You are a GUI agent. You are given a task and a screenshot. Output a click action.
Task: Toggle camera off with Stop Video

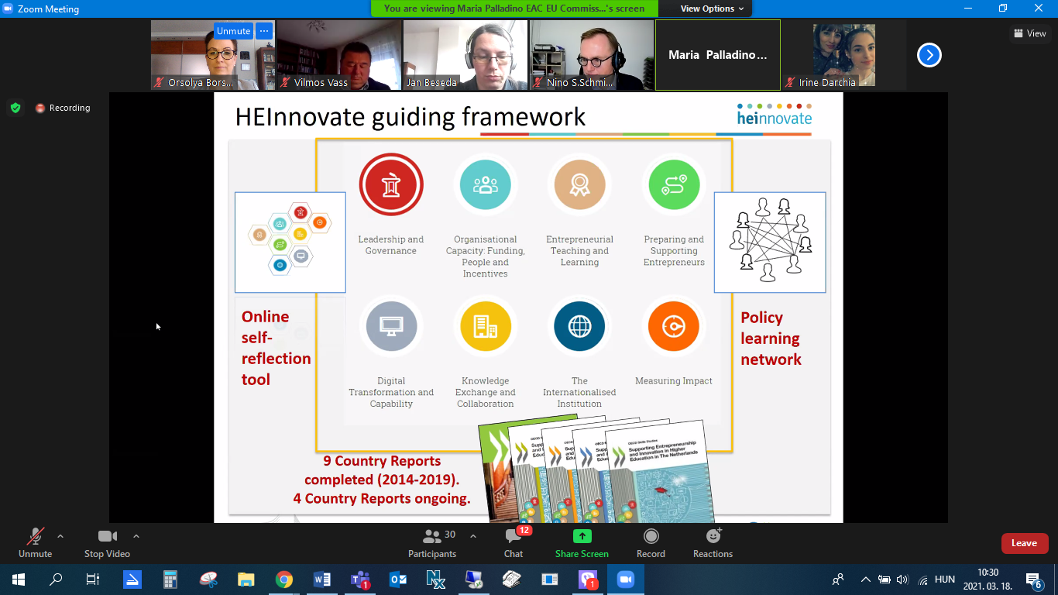click(107, 542)
